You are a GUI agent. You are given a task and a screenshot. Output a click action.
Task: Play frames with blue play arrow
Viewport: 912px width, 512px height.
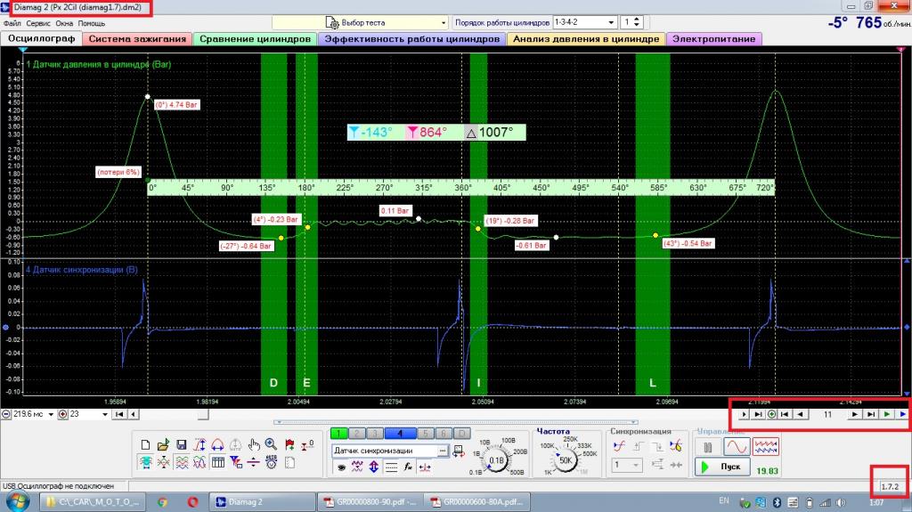(902, 414)
